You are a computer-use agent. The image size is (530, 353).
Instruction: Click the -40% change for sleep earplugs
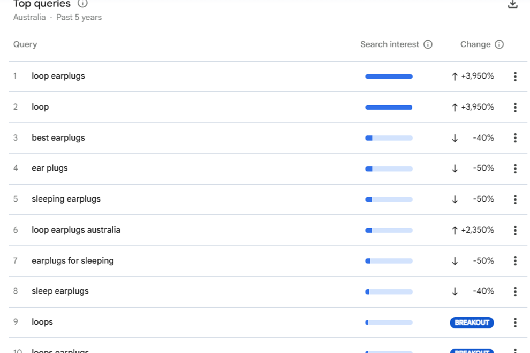[483, 291]
